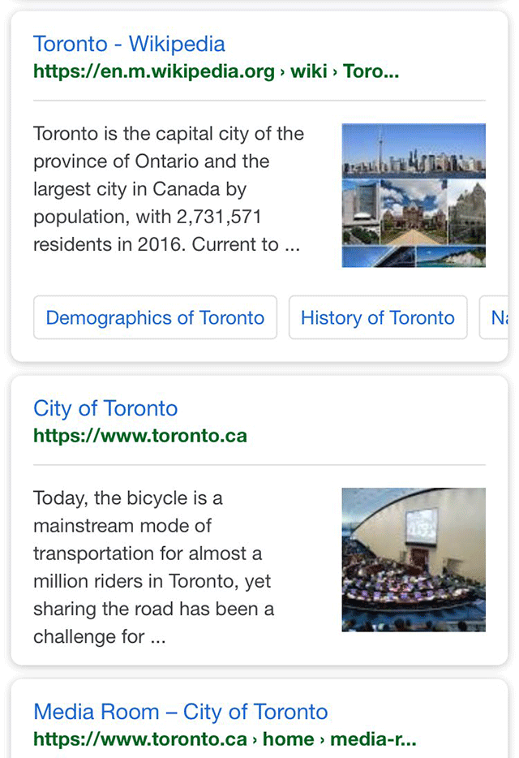Click the 'home' breadcrumb in the Media Room URL
The width and height of the screenshot is (519, 758).
tap(288, 739)
